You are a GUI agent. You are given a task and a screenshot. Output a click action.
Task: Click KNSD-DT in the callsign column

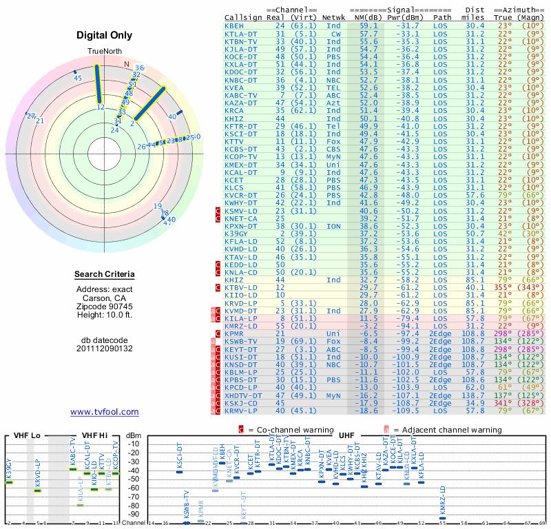pos(240,365)
